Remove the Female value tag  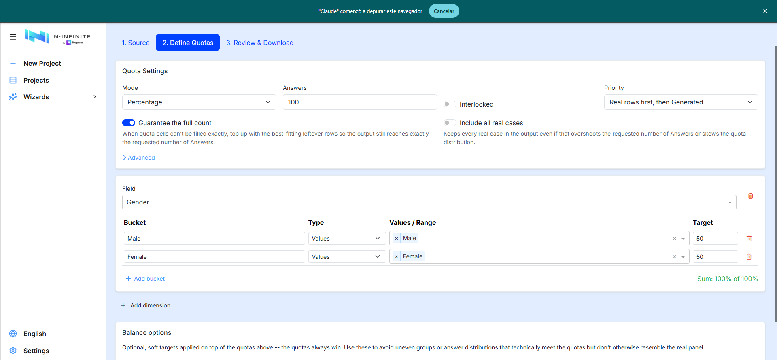397,257
